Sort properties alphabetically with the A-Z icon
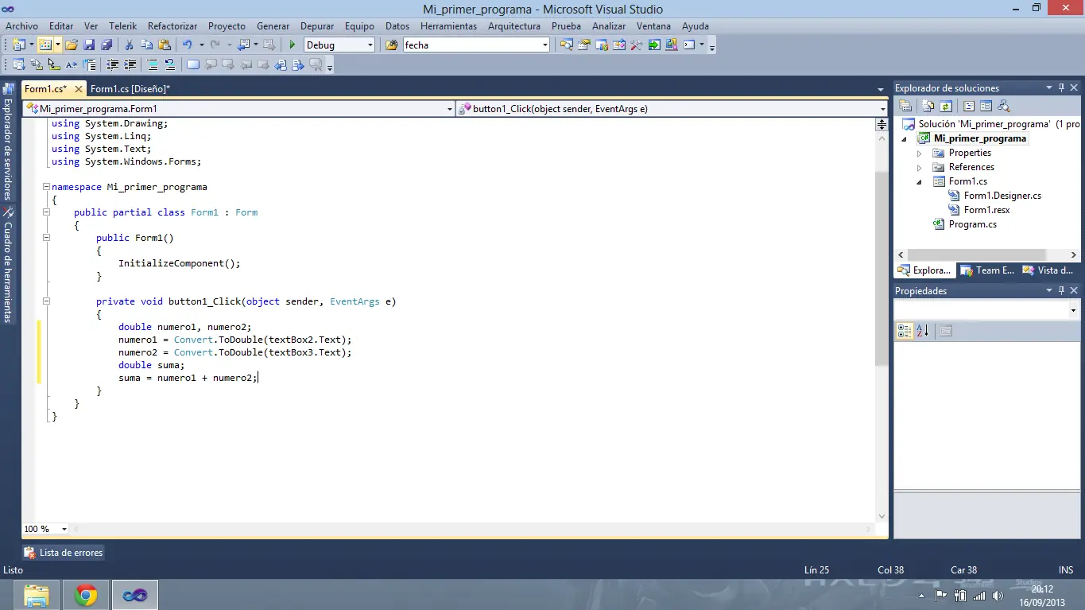1085x610 pixels. point(923,331)
